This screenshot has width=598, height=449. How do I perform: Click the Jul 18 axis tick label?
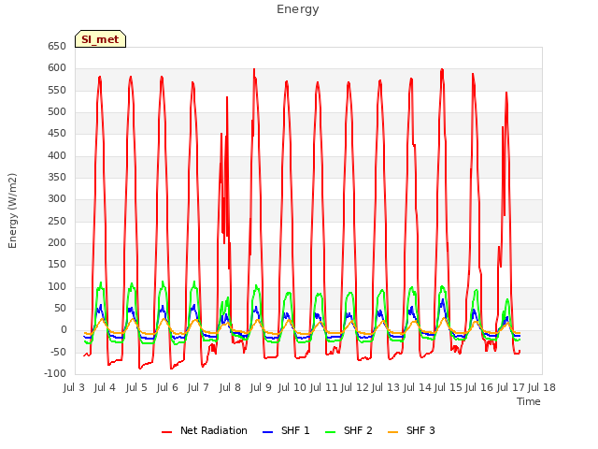coord(542,387)
